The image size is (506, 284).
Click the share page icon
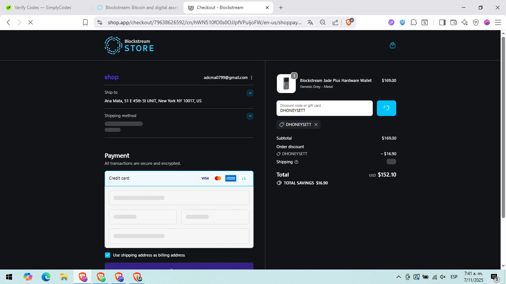(x=335, y=22)
